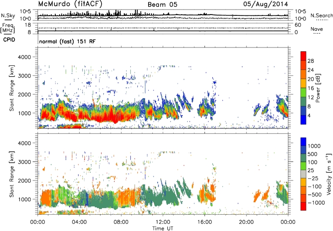The image size is (333, 231).
Task: Click the 25 label on velocity colorbar
Action: tap(311, 170)
